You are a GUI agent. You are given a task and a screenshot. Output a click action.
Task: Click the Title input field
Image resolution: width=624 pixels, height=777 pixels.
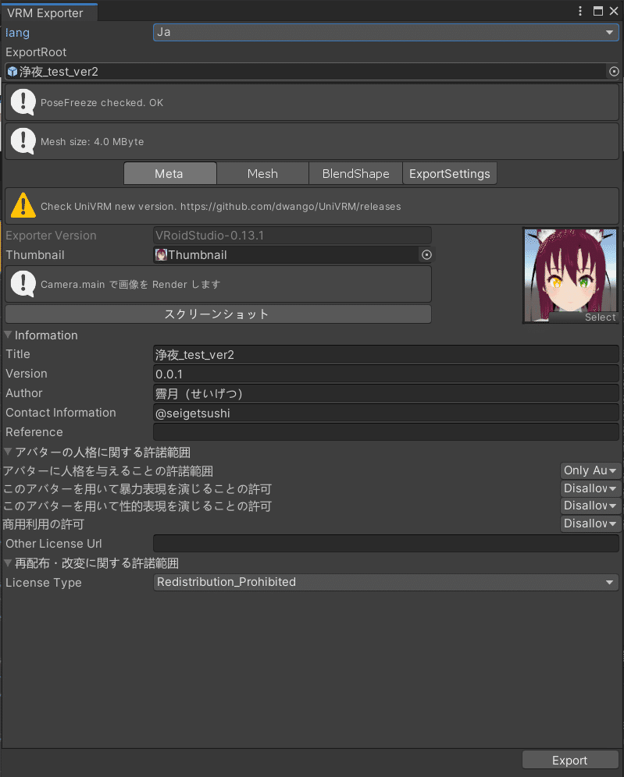(x=386, y=355)
